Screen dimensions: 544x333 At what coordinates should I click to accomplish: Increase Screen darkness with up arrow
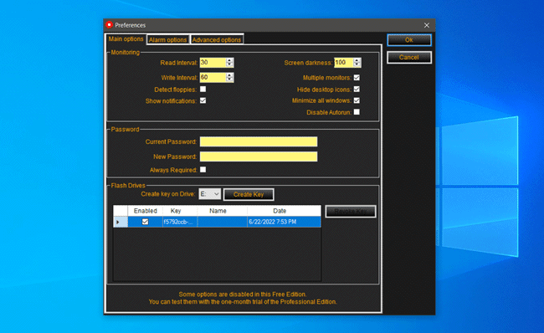pyautogui.click(x=357, y=60)
